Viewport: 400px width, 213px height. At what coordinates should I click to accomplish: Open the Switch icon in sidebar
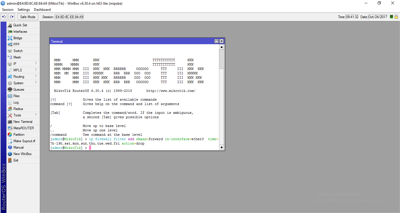click(10, 51)
